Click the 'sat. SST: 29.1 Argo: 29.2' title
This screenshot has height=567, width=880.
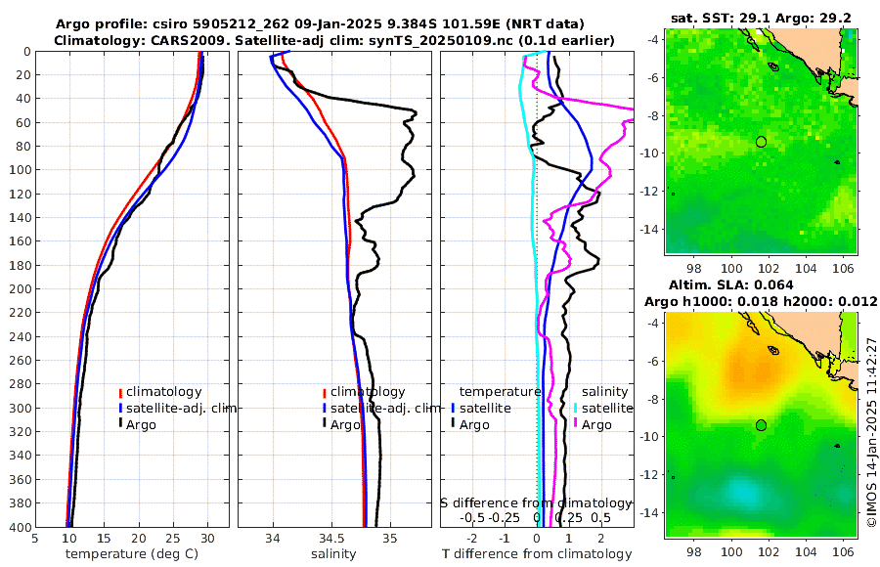tap(761, 18)
